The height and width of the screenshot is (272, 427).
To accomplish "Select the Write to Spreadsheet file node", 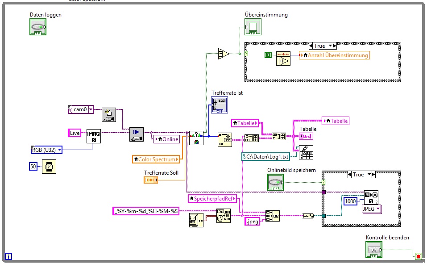I will click(x=306, y=152).
